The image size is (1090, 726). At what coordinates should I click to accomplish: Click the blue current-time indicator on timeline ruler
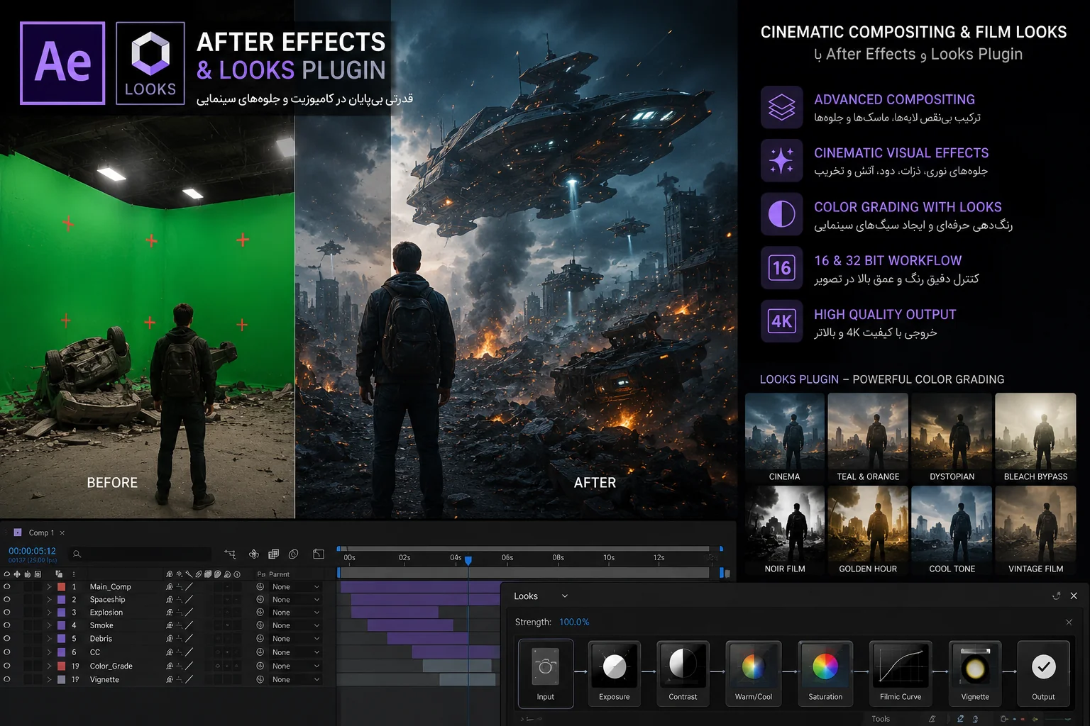click(468, 561)
